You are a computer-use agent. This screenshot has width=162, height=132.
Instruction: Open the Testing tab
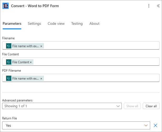pos(77,23)
